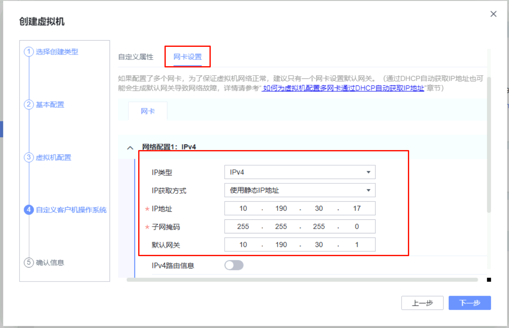Click step 1 circle 选择创建类型
This screenshot has width=509, height=328.
point(29,52)
